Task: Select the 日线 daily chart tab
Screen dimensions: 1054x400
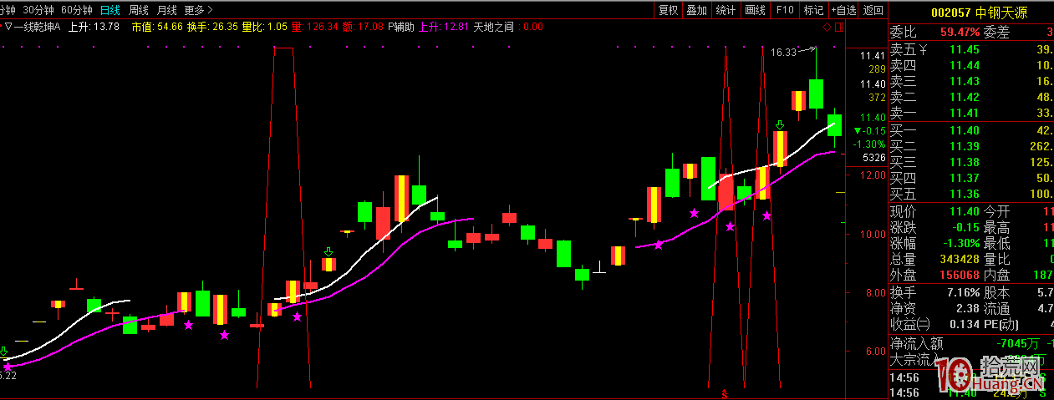Action: tap(109, 10)
